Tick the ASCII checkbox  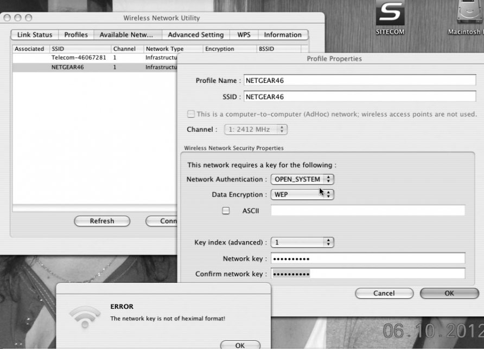[x=226, y=211]
